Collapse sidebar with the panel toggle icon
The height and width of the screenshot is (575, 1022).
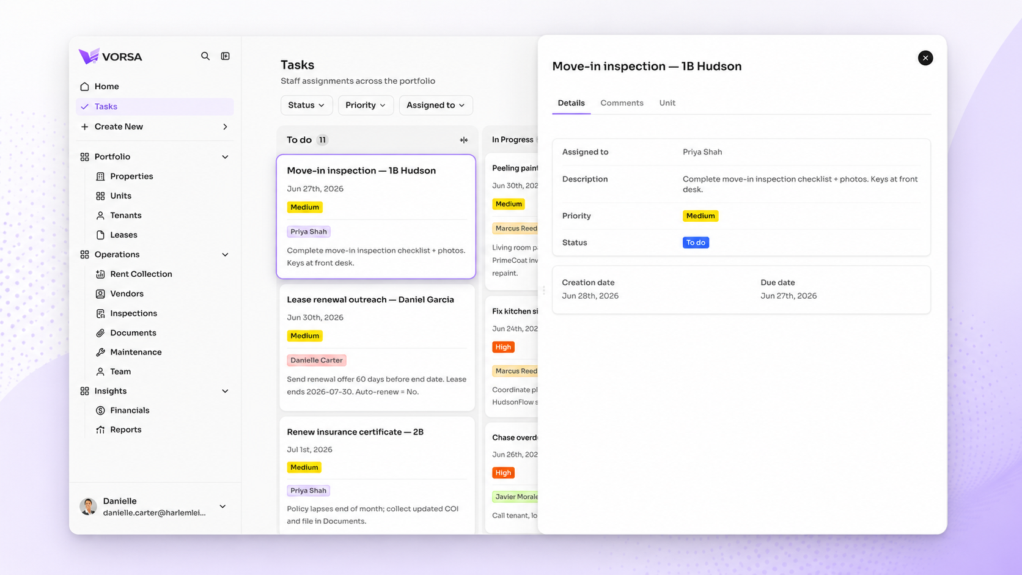point(226,56)
